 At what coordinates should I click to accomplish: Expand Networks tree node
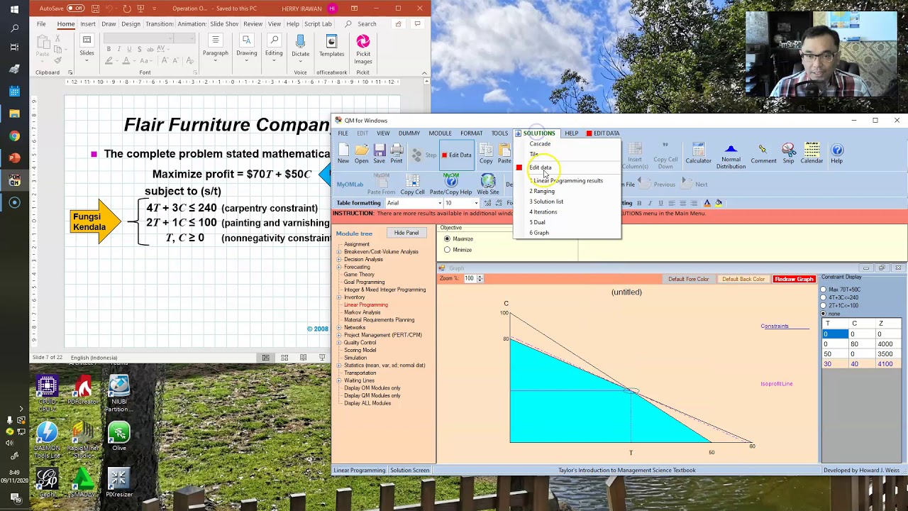point(339,327)
